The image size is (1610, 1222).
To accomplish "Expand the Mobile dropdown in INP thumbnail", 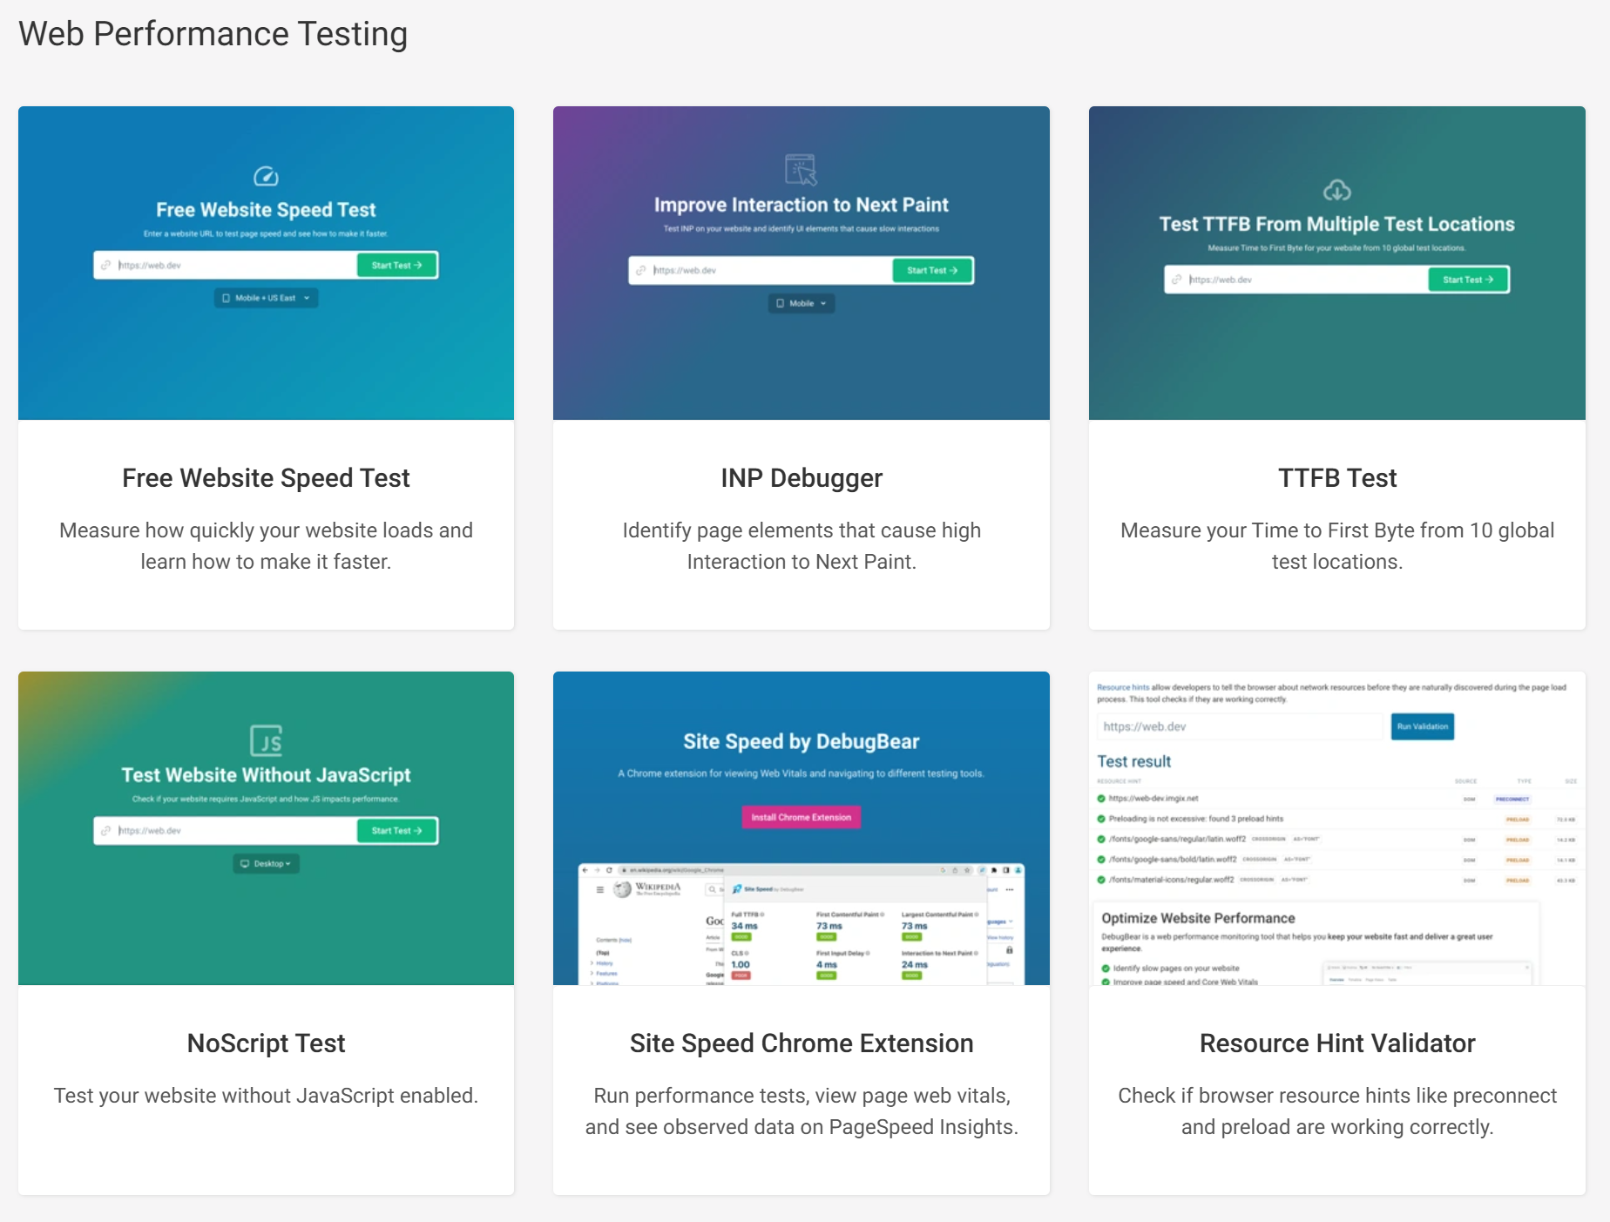I will 801,303.
